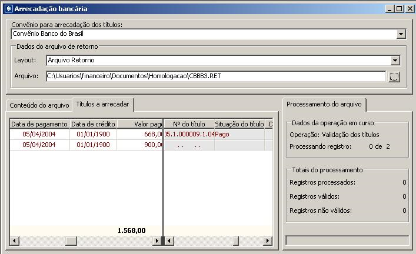Open the Processamento do arquivo tab
Screen dimensions: 416x254
point(324,104)
